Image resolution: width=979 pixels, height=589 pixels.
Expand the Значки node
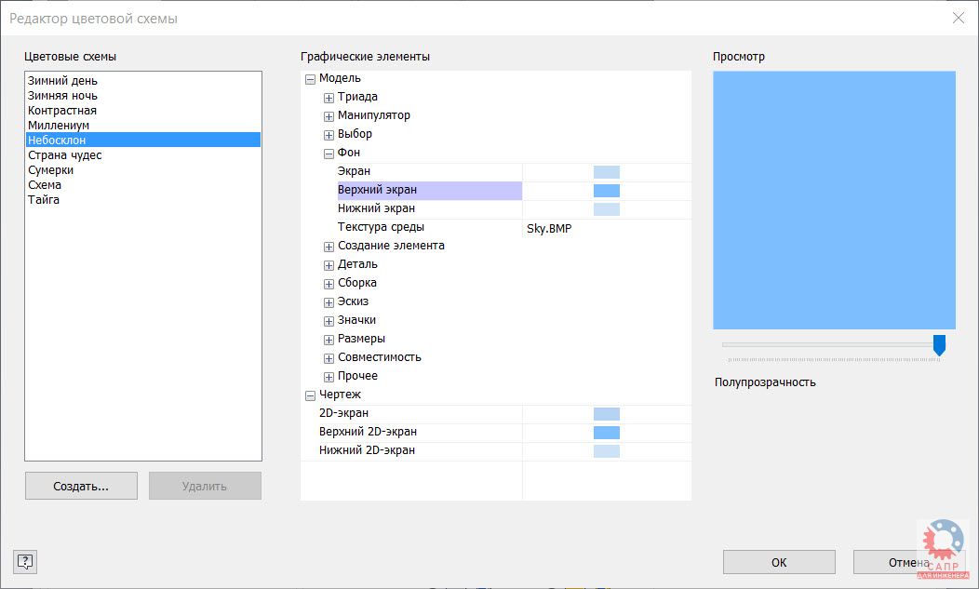(329, 321)
